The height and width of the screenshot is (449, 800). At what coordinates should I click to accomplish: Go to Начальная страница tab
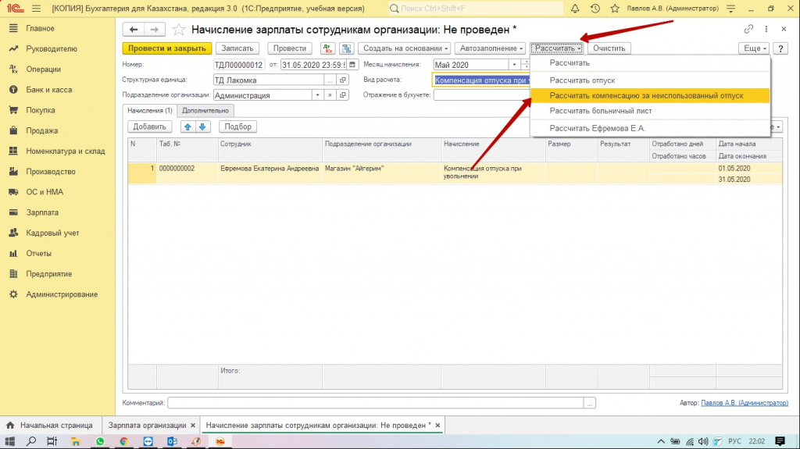click(x=49, y=426)
